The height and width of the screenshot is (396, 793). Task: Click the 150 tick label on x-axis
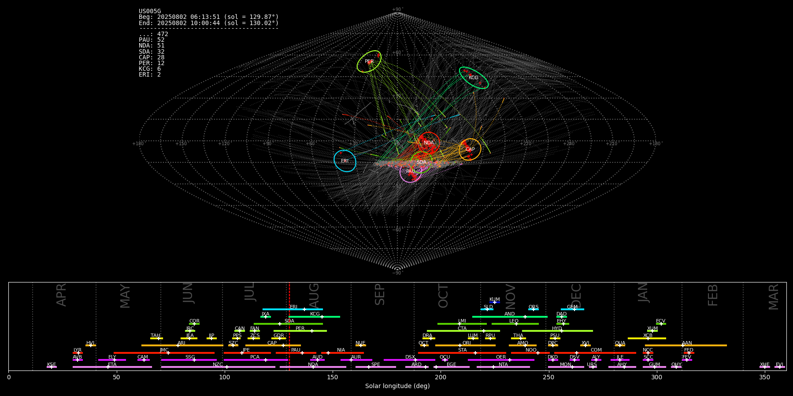point(333,377)
